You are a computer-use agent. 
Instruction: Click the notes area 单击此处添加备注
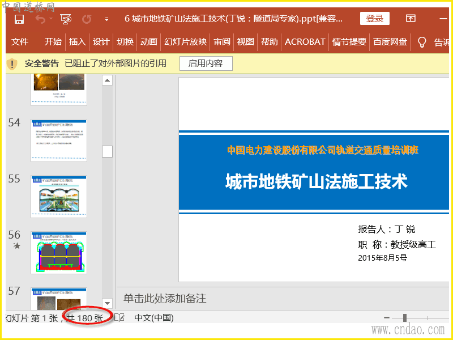point(165,299)
